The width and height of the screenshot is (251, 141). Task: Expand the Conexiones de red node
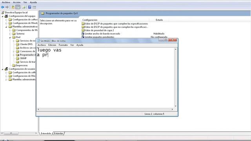pos(14,51)
